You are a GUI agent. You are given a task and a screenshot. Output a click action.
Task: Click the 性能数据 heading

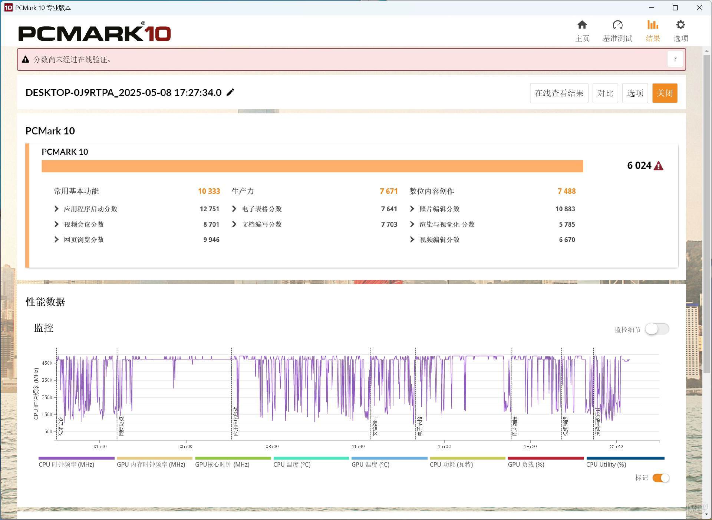click(x=45, y=302)
